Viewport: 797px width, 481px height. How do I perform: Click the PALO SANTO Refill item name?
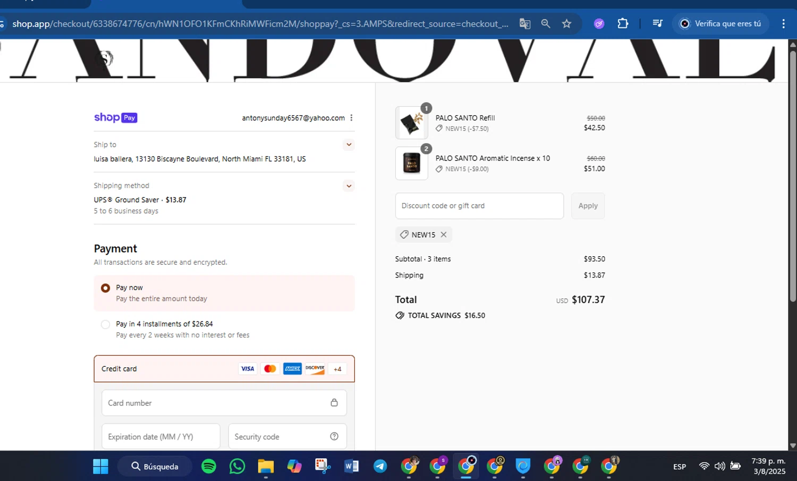point(465,118)
